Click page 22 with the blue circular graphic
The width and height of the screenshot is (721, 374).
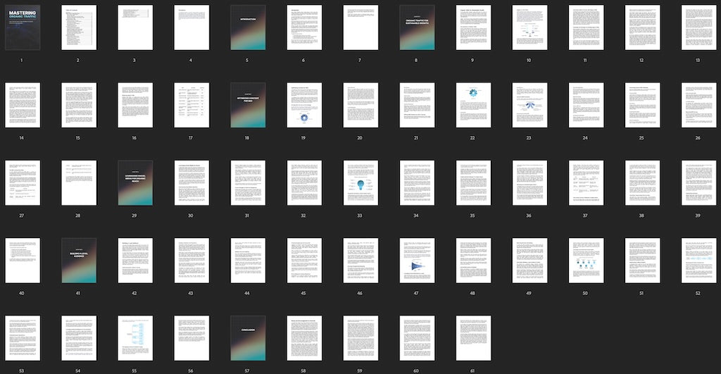[473, 105]
